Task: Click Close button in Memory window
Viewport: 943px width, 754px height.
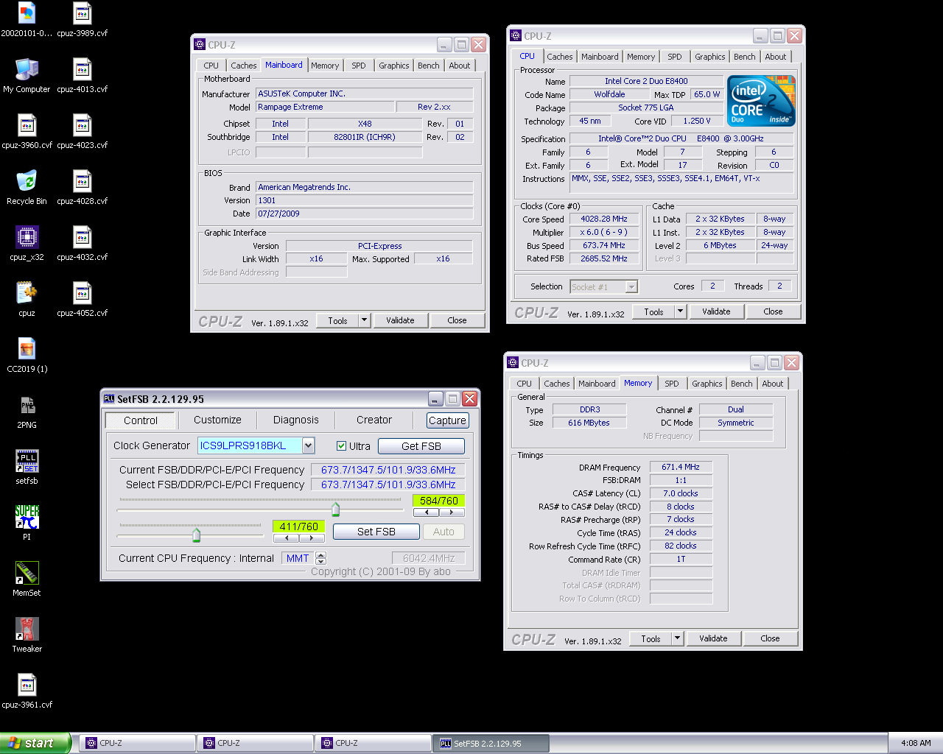Action: 770,638
